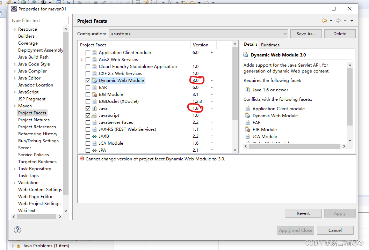
Task: Open Dynamic Web Module version dropdown
Action: click(212, 80)
